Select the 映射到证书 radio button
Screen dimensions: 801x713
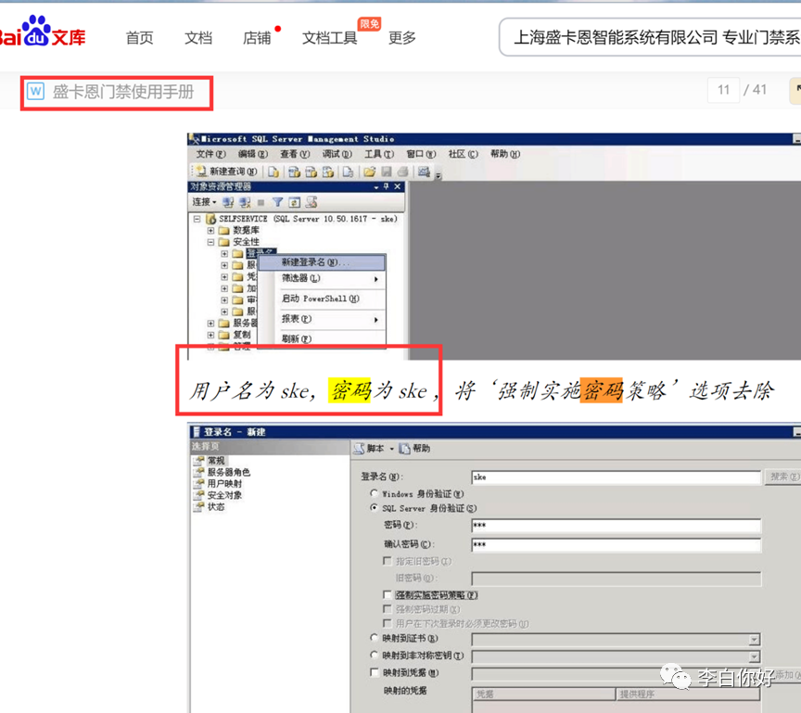click(374, 638)
